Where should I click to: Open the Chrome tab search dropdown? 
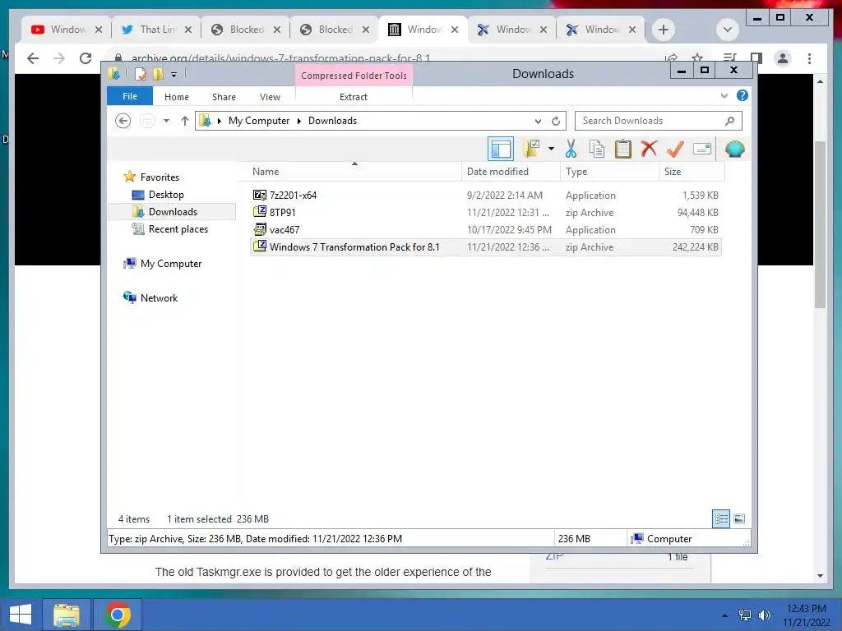coord(727,30)
